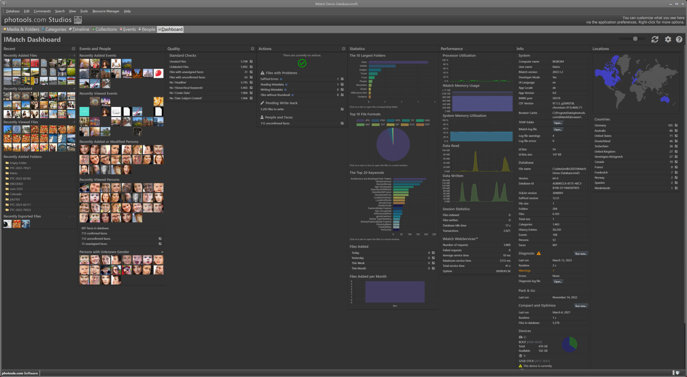Open the Germany files result icon
The height and width of the screenshot is (377, 687).
pyautogui.click(x=676, y=125)
